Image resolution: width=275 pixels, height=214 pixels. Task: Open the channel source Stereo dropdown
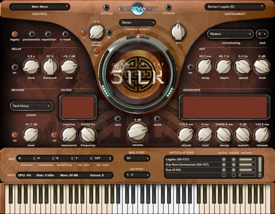[x=137, y=23]
